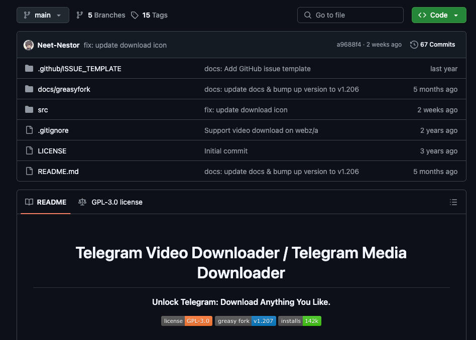
Task: Open the 'Initial commit' message link
Action: [x=226, y=151]
